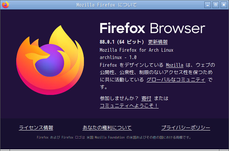This screenshot has height=151, width=229.
Task: Minimize the Firefox について window
Action: 208,5
